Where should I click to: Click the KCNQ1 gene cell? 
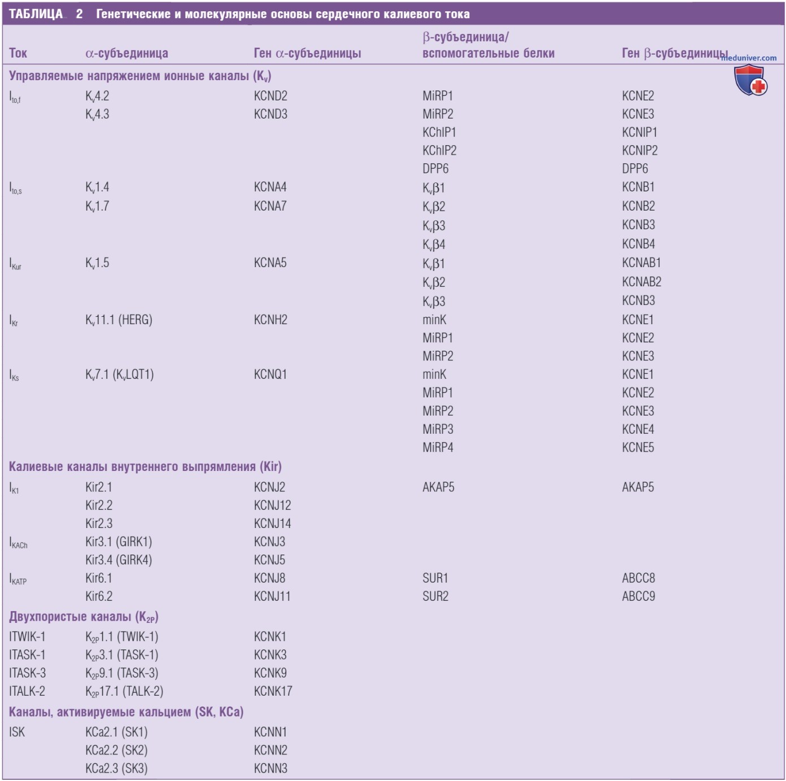point(270,374)
